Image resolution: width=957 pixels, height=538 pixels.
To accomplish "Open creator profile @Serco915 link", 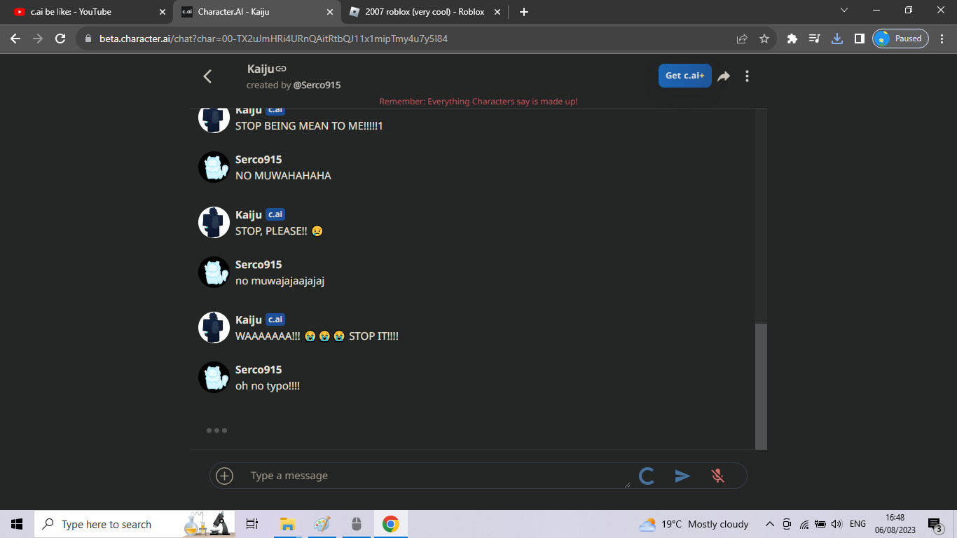I will click(x=317, y=85).
